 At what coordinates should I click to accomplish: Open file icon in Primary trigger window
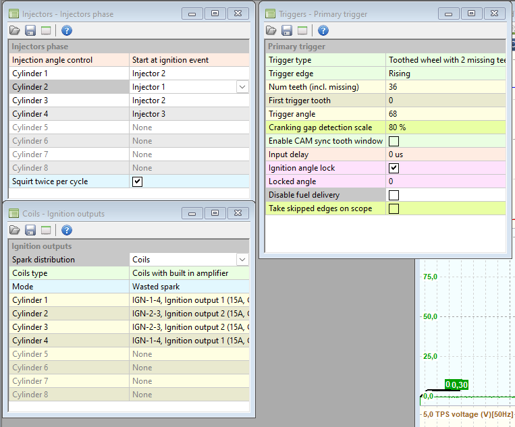(271, 30)
